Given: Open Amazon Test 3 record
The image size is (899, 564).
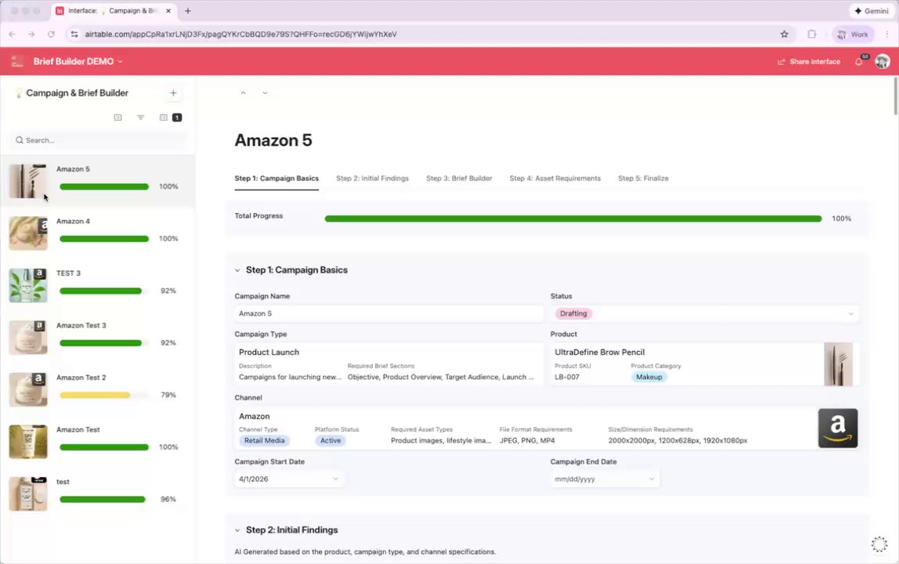Looking at the screenshot, I should click(97, 338).
